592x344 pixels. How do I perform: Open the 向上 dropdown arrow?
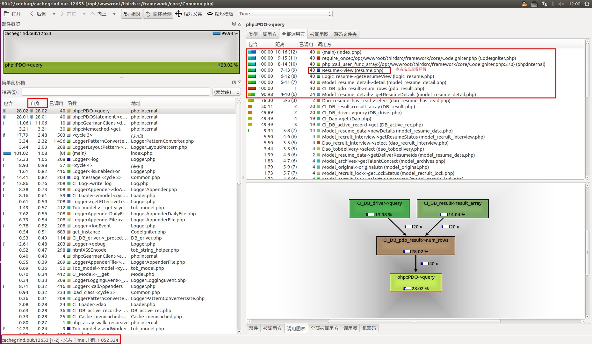point(114,14)
